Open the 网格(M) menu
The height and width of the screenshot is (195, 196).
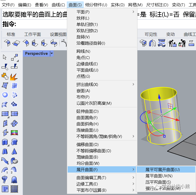click(x=135, y=5)
